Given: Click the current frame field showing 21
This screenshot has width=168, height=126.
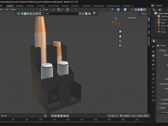Looking at the screenshot, I should [113, 116].
